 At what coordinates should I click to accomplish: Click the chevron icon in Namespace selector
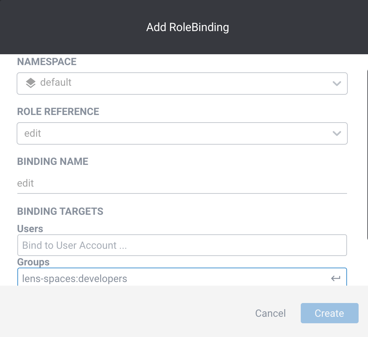[337, 83]
